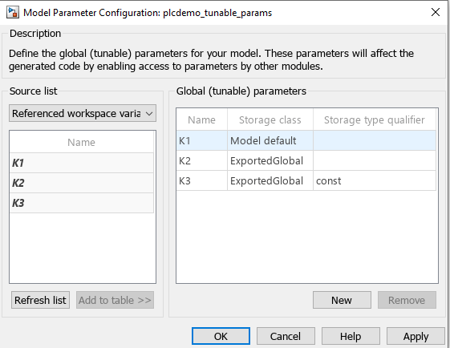Click the Remove parameter button

coord(407,300)
